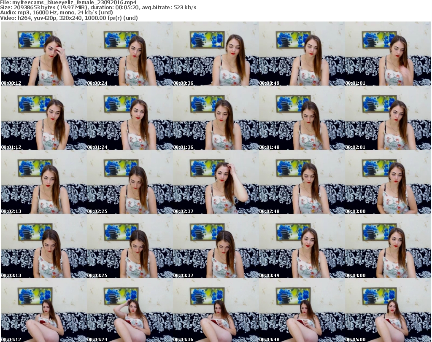This screenshot has width=432, height=342.
Task: Select the thumbnail frame stamped 00:00:49
Action: pyautogui.click(x=302, y=54)
